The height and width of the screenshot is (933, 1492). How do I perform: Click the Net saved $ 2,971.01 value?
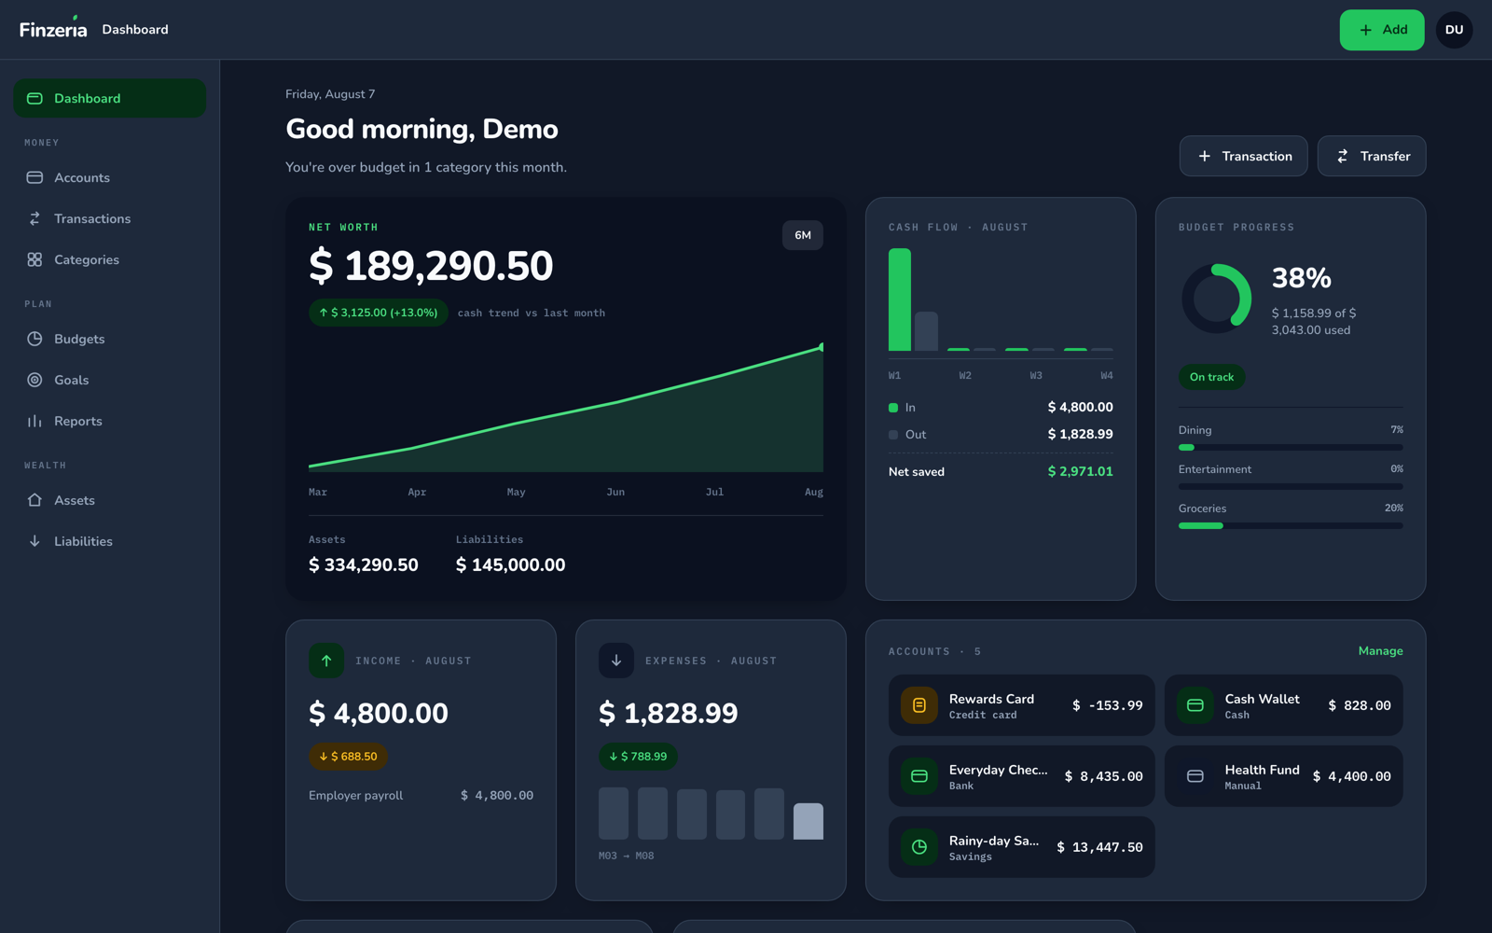coord(1081,472)
